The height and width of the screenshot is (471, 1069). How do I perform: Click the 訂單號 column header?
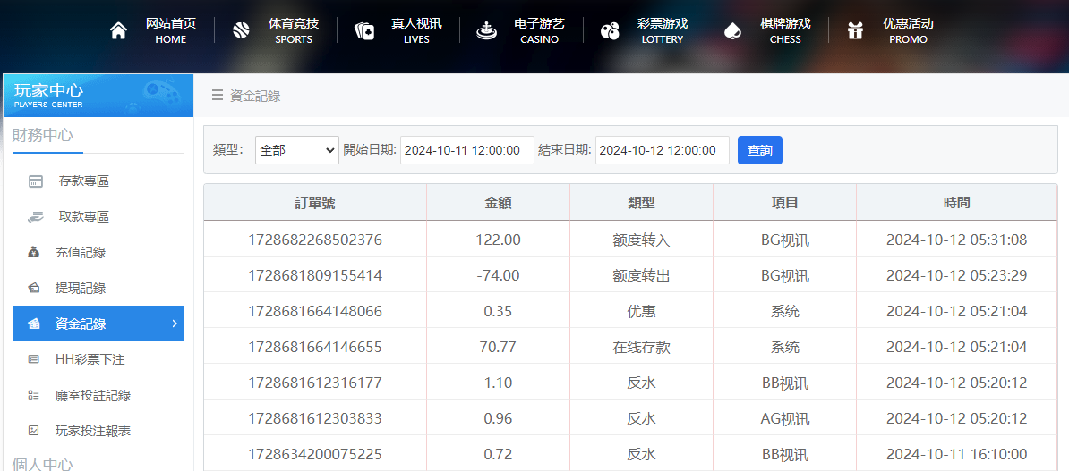coord(315,203)
